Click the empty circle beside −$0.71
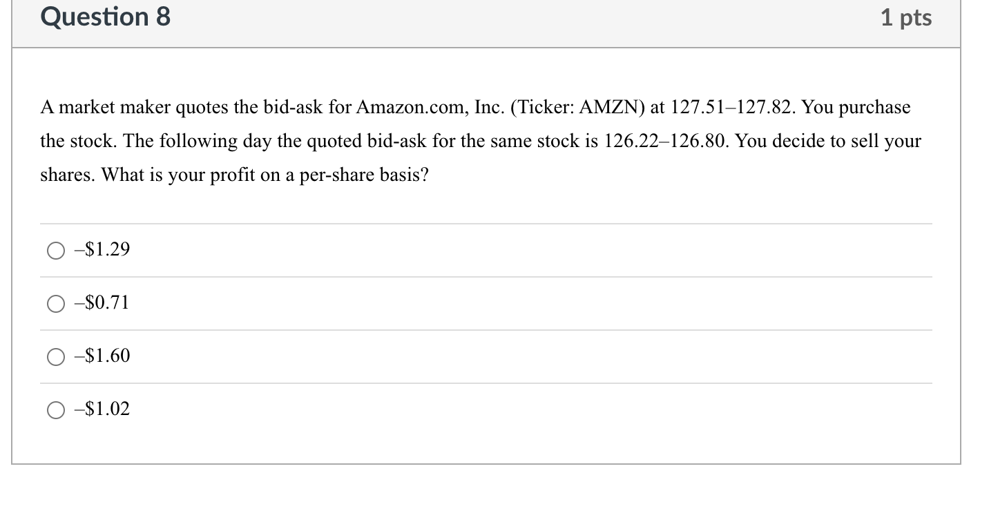The image size is (989, 511). 55,304
